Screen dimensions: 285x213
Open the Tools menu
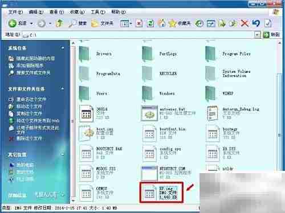[x=97, y=12]
